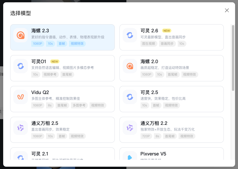Click the 可灵O1 model icon
Viewport: 238px width, 169px height.
21,66
